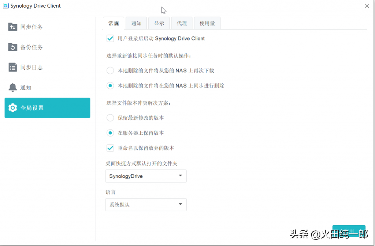
Task: Close the Synology Drive Client window
Action: [367, 6]
